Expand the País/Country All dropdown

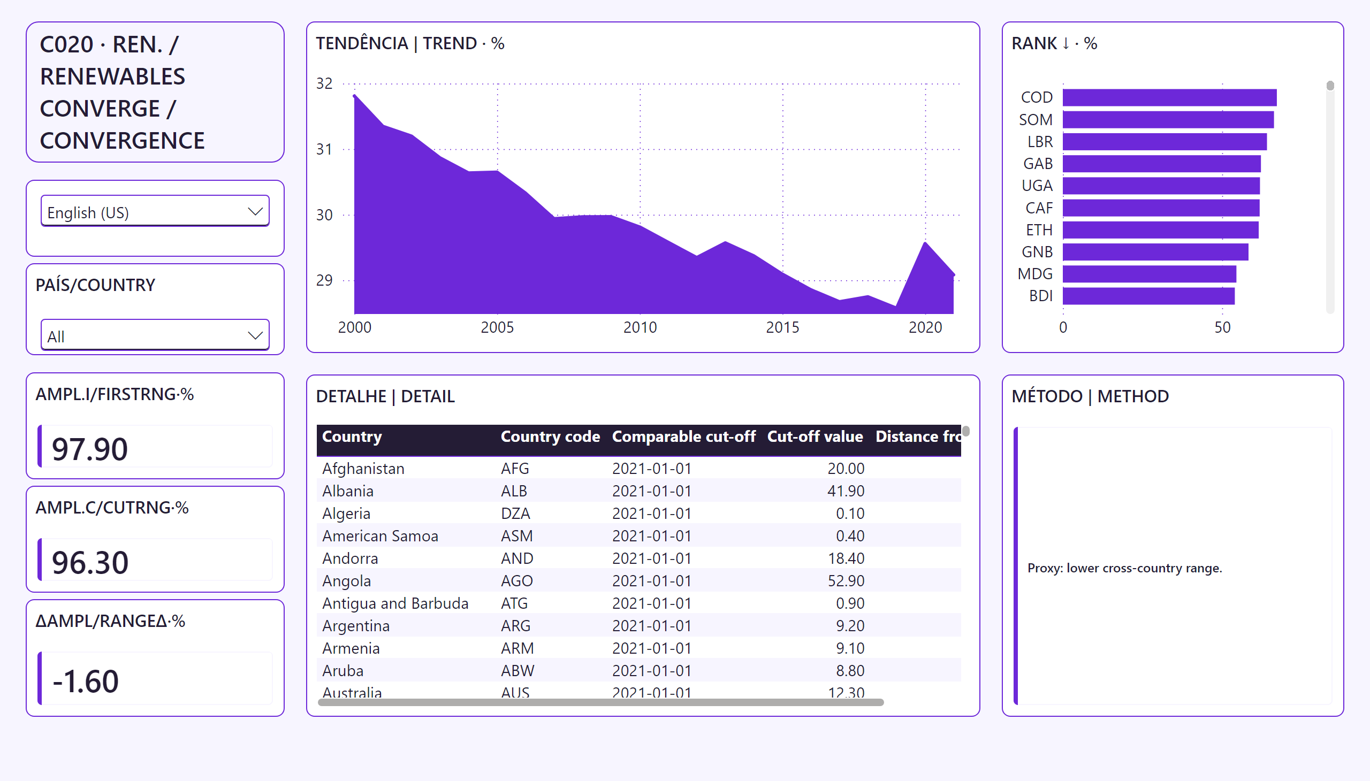(x=155, y=336)
